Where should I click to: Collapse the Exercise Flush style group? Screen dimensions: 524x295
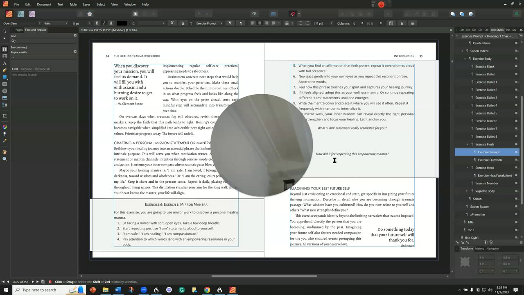click(x=468, y=144)
